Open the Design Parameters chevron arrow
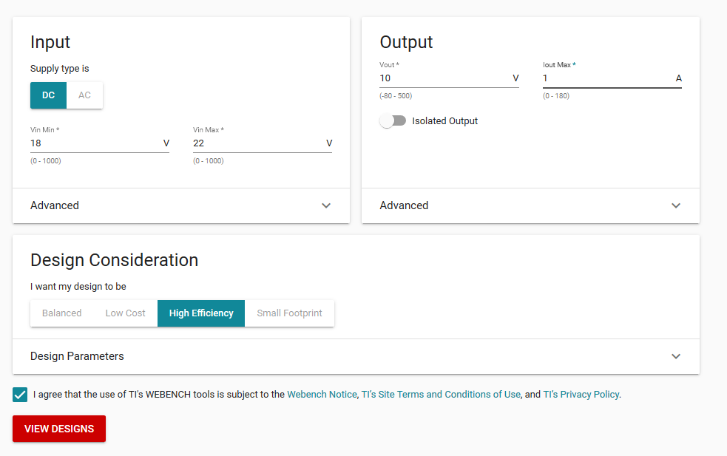 [675, 356]
